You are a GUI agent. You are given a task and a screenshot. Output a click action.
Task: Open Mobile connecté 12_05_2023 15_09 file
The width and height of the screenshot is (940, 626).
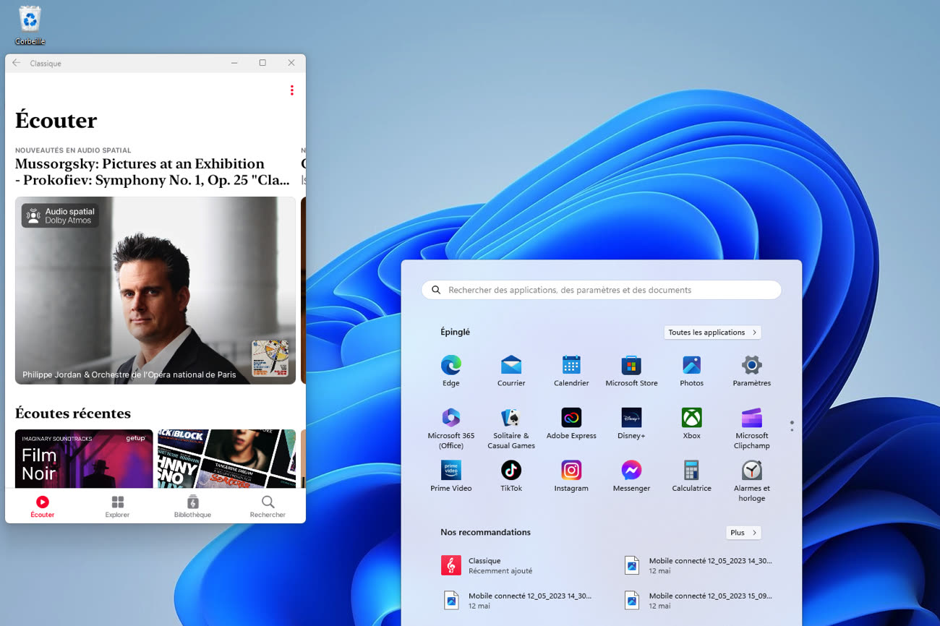pos(700,601)
